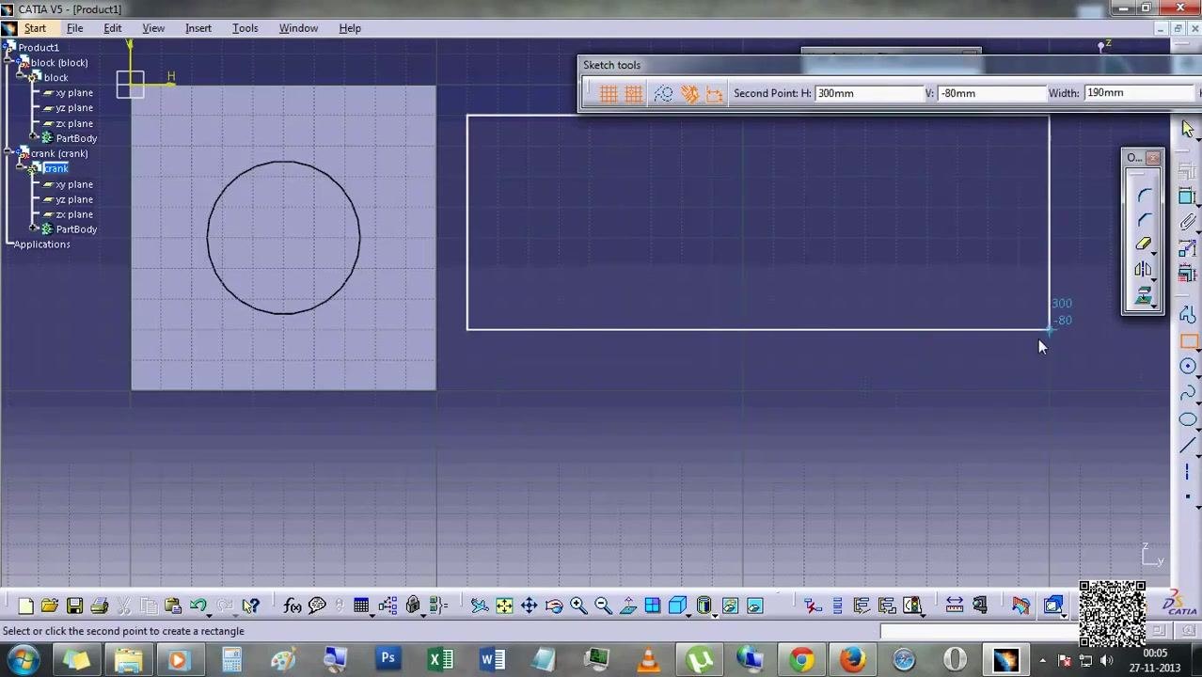
Task: Click the Zoom In icon
Action: pos(578,606)
